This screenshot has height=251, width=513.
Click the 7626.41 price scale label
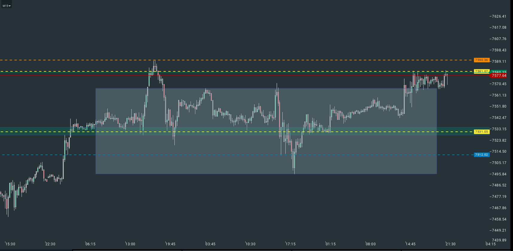(499, 16)
